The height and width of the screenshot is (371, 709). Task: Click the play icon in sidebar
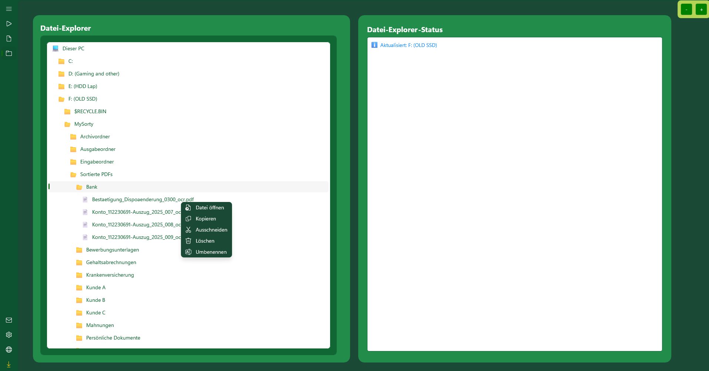[x=9, y=24]
